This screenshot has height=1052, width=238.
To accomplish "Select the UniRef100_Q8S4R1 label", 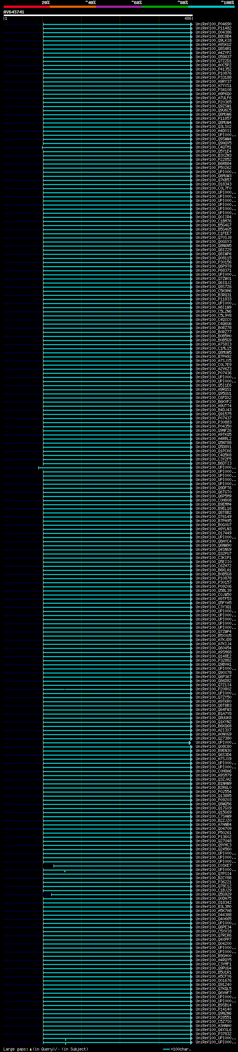I will [213, 49].
